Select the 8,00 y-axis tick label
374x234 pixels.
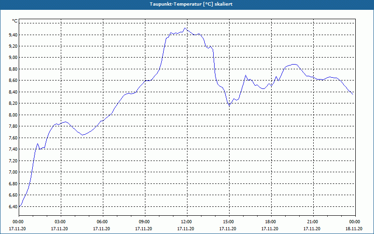(13, 115)
